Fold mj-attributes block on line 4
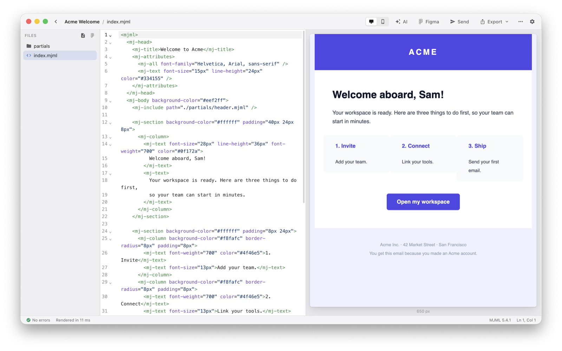This screenshot has height=351, width=562. click(110, 57)
